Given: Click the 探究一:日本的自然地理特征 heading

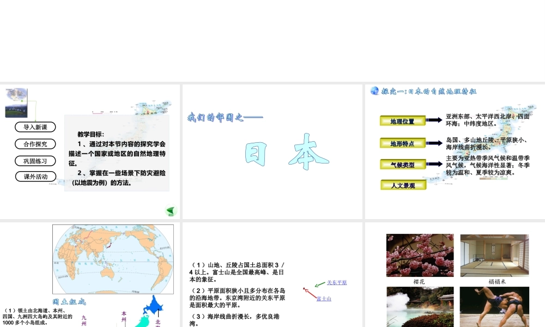Looking at the screenshot, I should click(x=428, y=91).
